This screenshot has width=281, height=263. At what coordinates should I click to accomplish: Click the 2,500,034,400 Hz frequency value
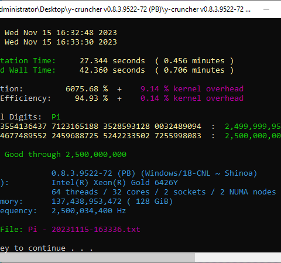pos(89,211)
